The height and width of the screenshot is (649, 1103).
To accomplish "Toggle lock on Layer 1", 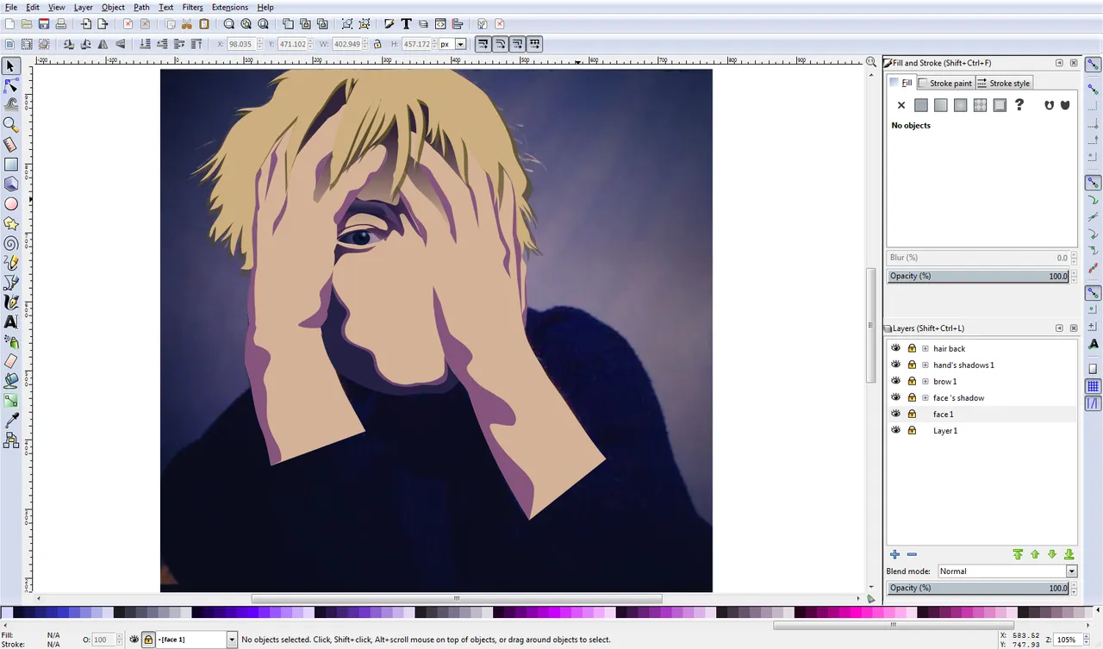I will (x=912, y=430).
